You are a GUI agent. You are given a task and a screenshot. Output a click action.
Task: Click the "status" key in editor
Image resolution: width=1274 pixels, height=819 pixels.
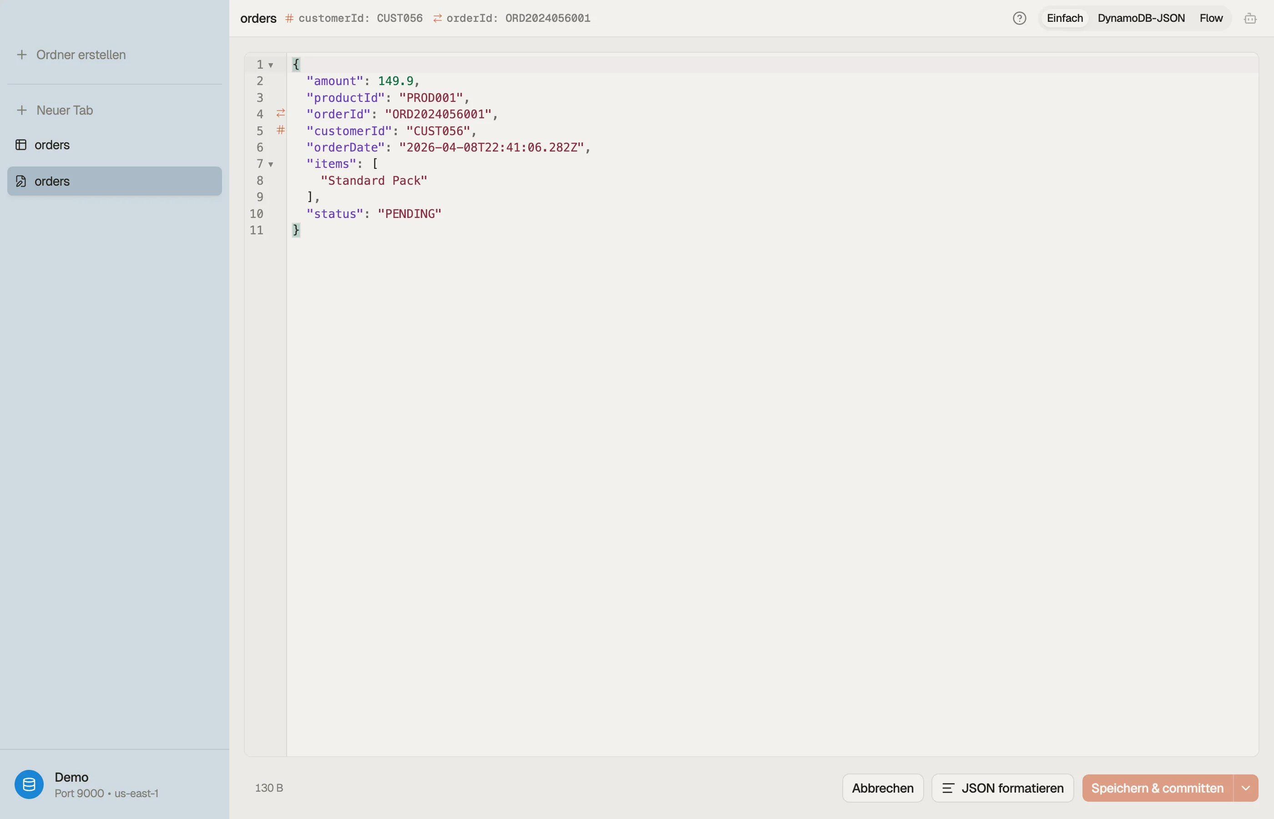click(x=335, y=214)
